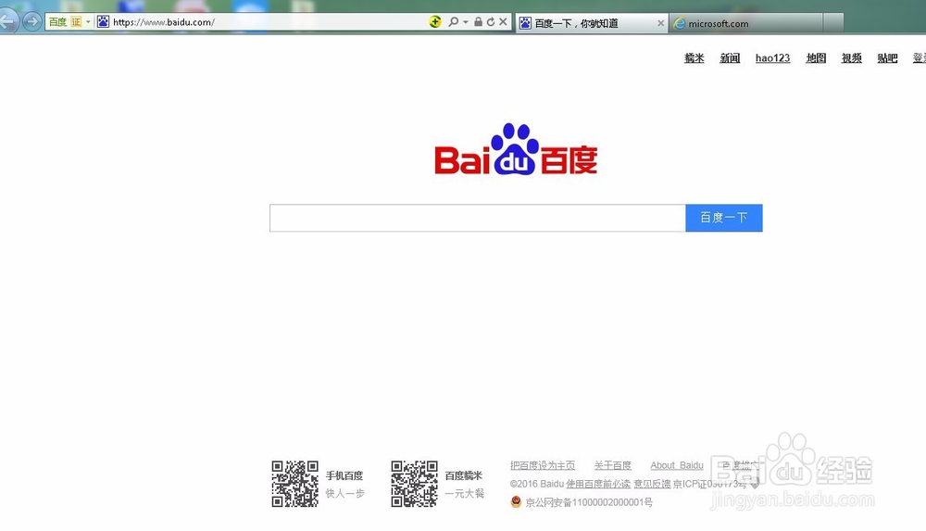Click the 一元大餐 caption text
This screenshot has width=926, height=531.
(464, 493)
